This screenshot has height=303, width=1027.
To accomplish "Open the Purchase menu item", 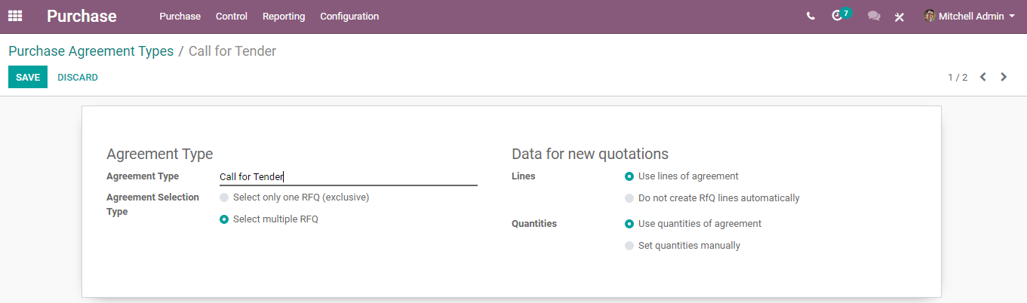I will (x=180, y=16).
